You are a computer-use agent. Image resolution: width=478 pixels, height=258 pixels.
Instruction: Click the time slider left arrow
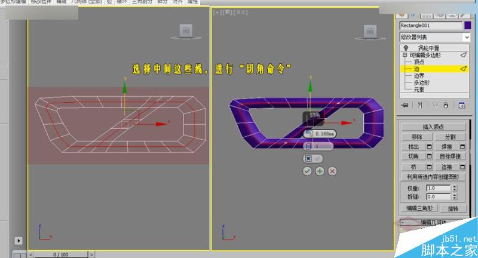(31, 254)
